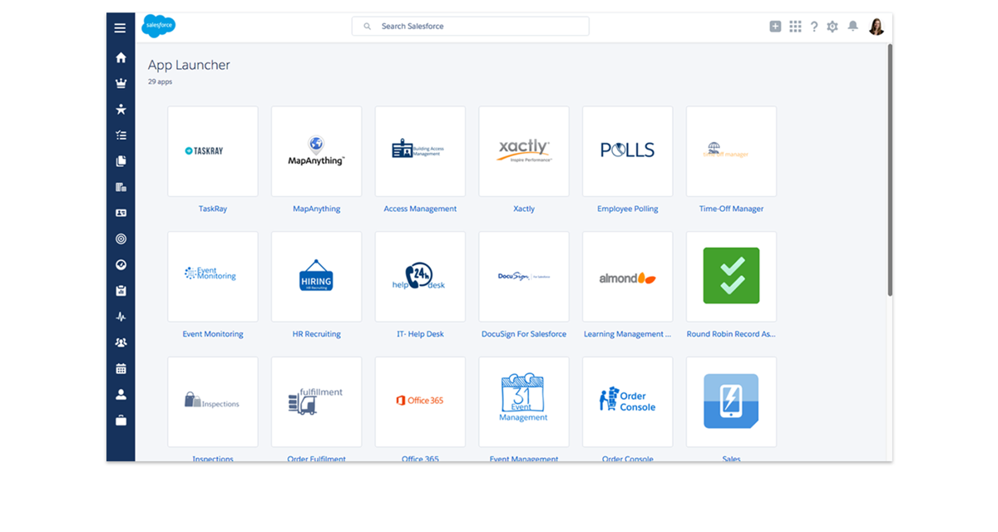This screenshot has width=998, height=532.
Task: Click the crown icon in the sidebar
Action: [121, 83]
